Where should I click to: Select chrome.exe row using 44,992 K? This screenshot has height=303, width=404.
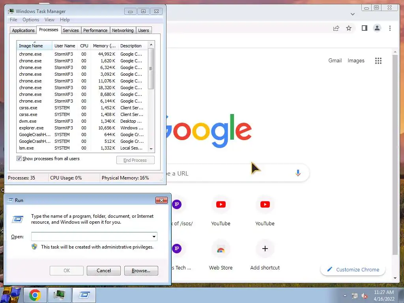tap(82, 54)
